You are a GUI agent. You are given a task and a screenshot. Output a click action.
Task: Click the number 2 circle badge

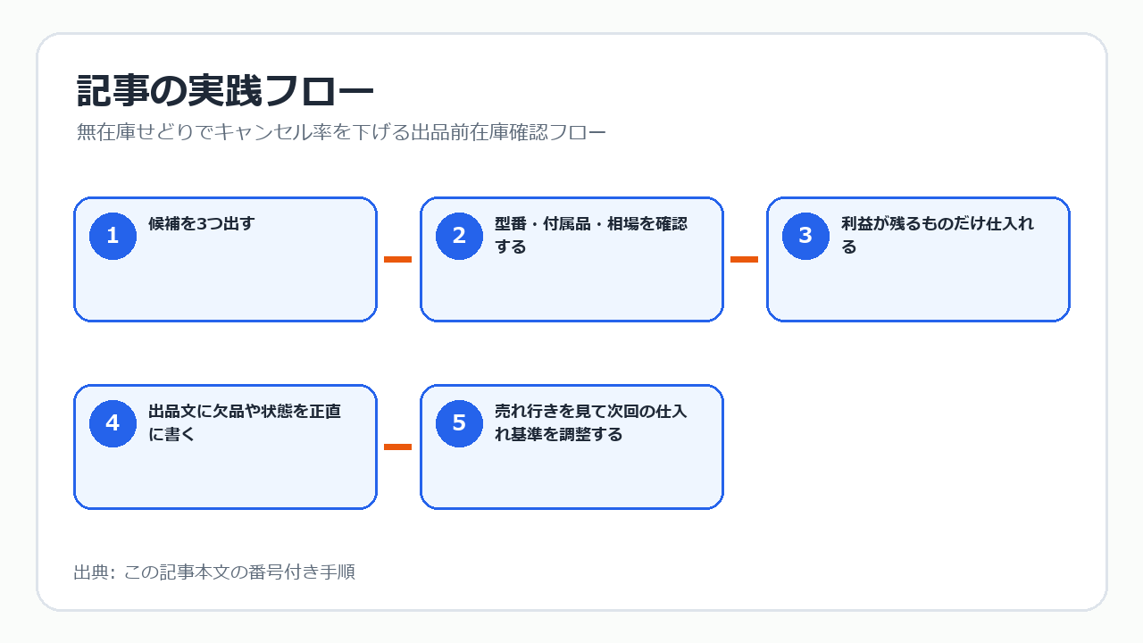tap(459, 236)
